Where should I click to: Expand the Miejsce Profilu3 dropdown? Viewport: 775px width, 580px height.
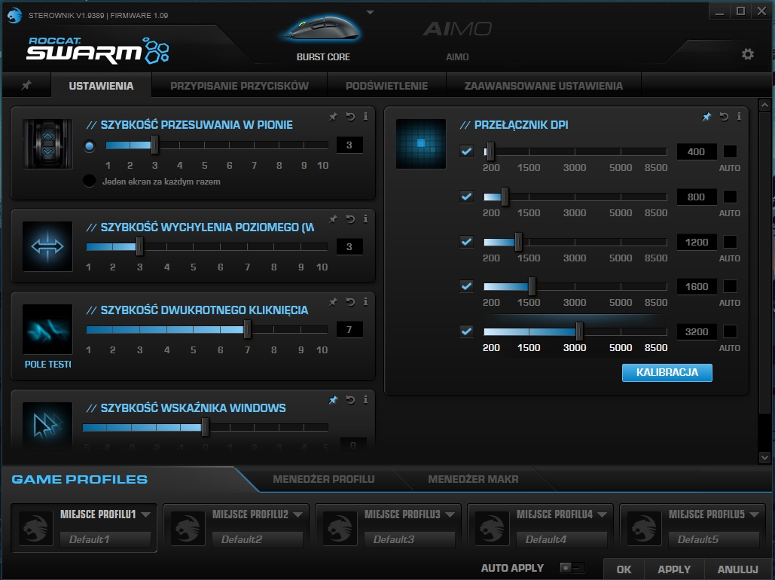450,514
